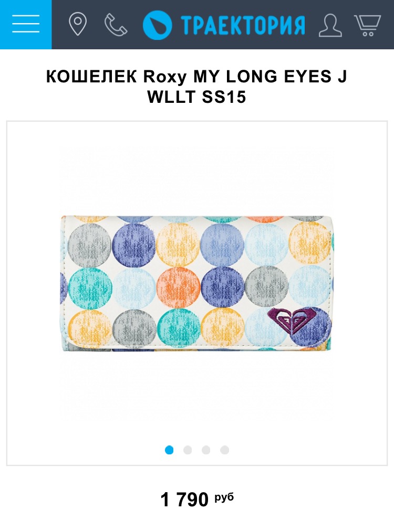Switch to the third carousel dot image

tap(206, 450)
